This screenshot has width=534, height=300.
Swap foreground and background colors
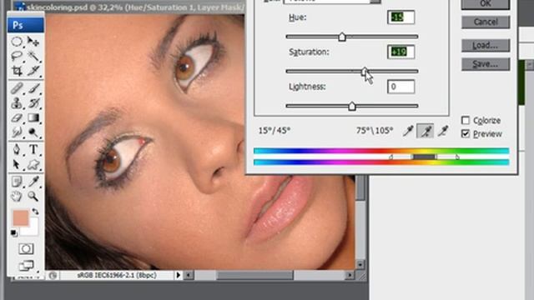coord(35,212)
